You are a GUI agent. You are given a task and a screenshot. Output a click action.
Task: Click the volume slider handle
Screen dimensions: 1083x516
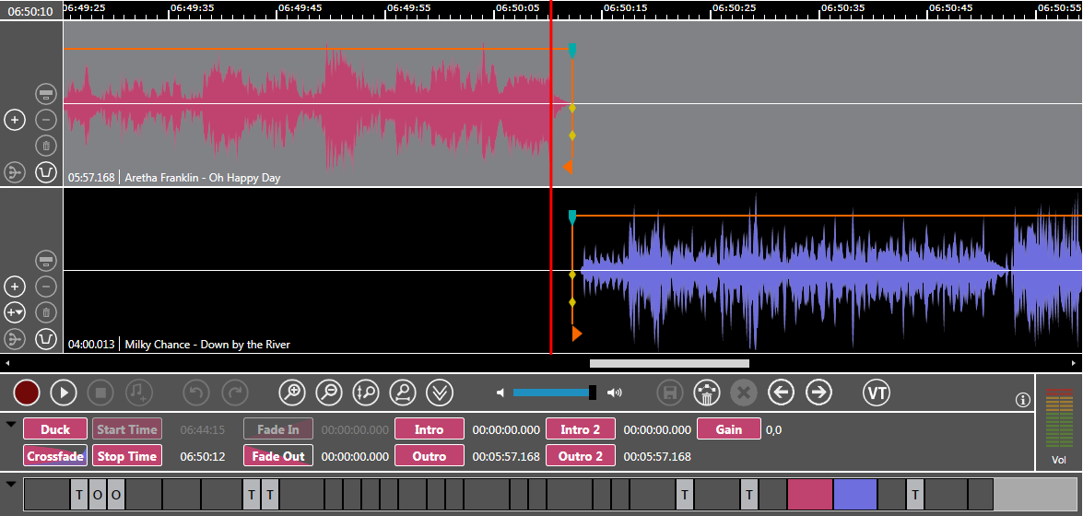[x=593, y=393]
